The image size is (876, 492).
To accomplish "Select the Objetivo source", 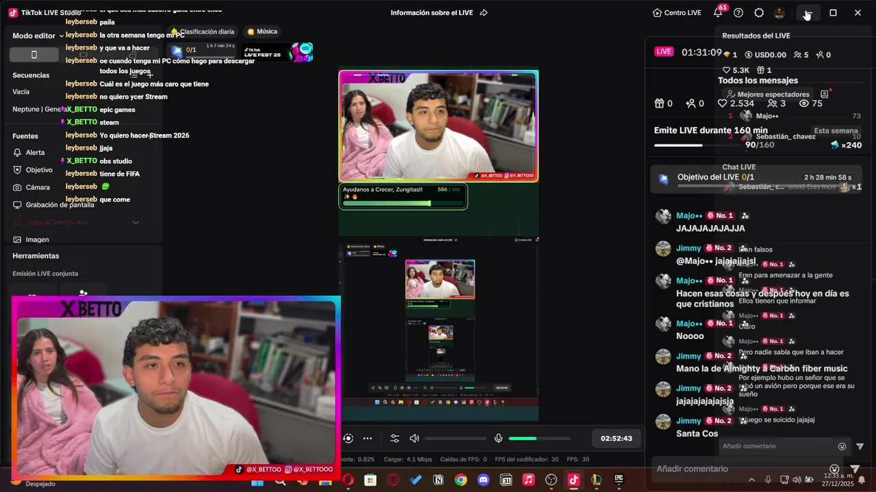I will 33,169.
